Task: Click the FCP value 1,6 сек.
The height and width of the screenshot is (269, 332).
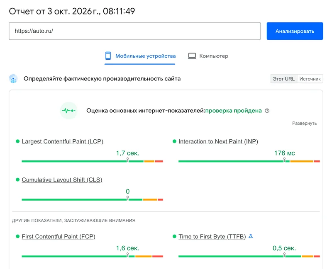Action: pyautogui.click(x=128, y=248)
